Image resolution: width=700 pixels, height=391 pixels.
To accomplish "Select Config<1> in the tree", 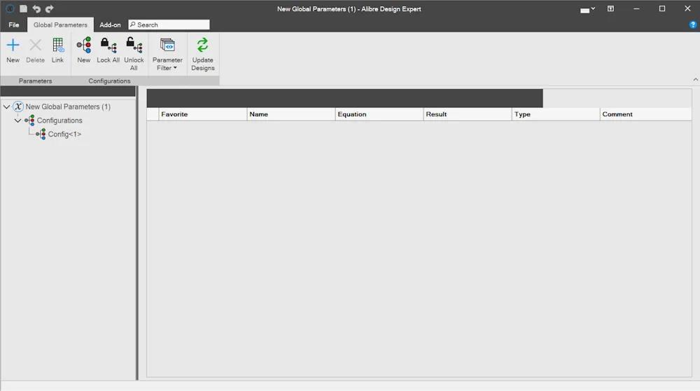I will click(64, 134).
